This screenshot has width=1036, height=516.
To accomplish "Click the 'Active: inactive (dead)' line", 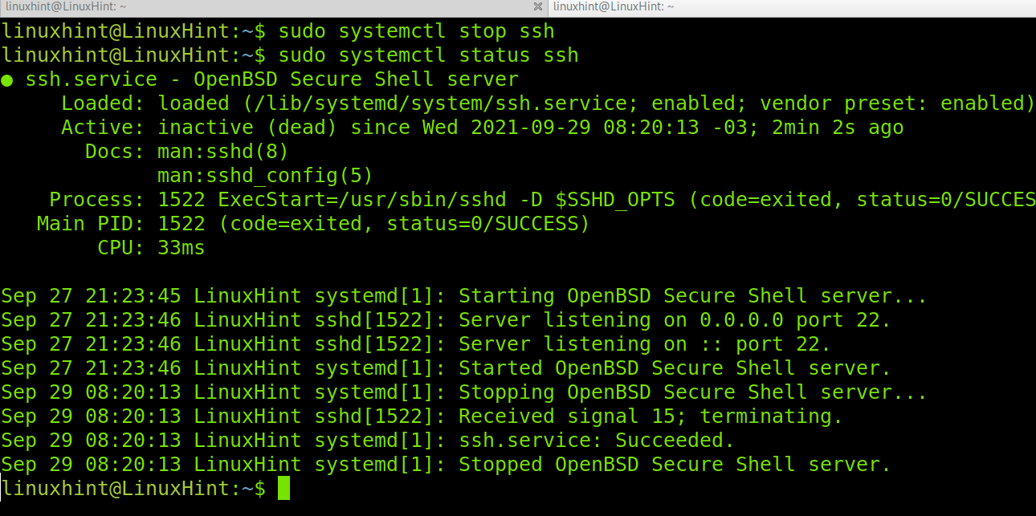I will point(483,128).
